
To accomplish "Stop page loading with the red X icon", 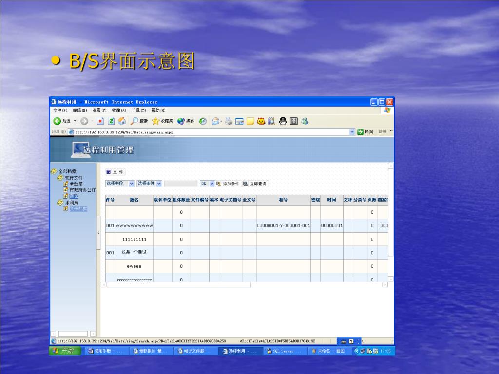I will [100, 121].
